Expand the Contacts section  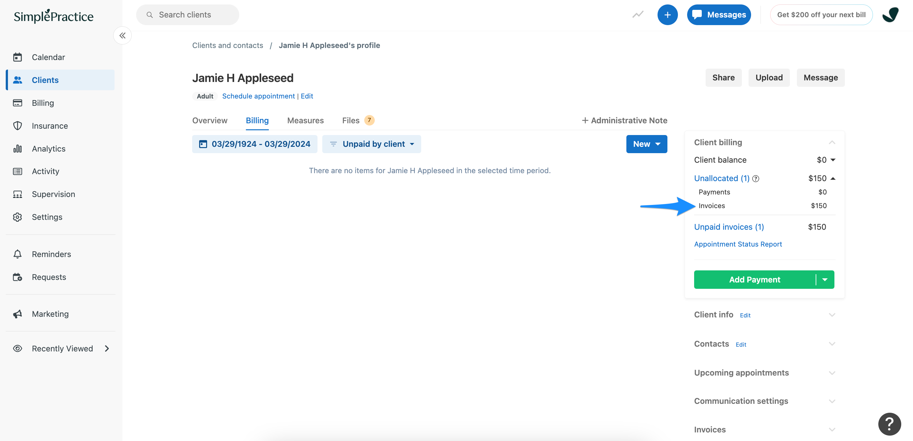tap(832, 344)
